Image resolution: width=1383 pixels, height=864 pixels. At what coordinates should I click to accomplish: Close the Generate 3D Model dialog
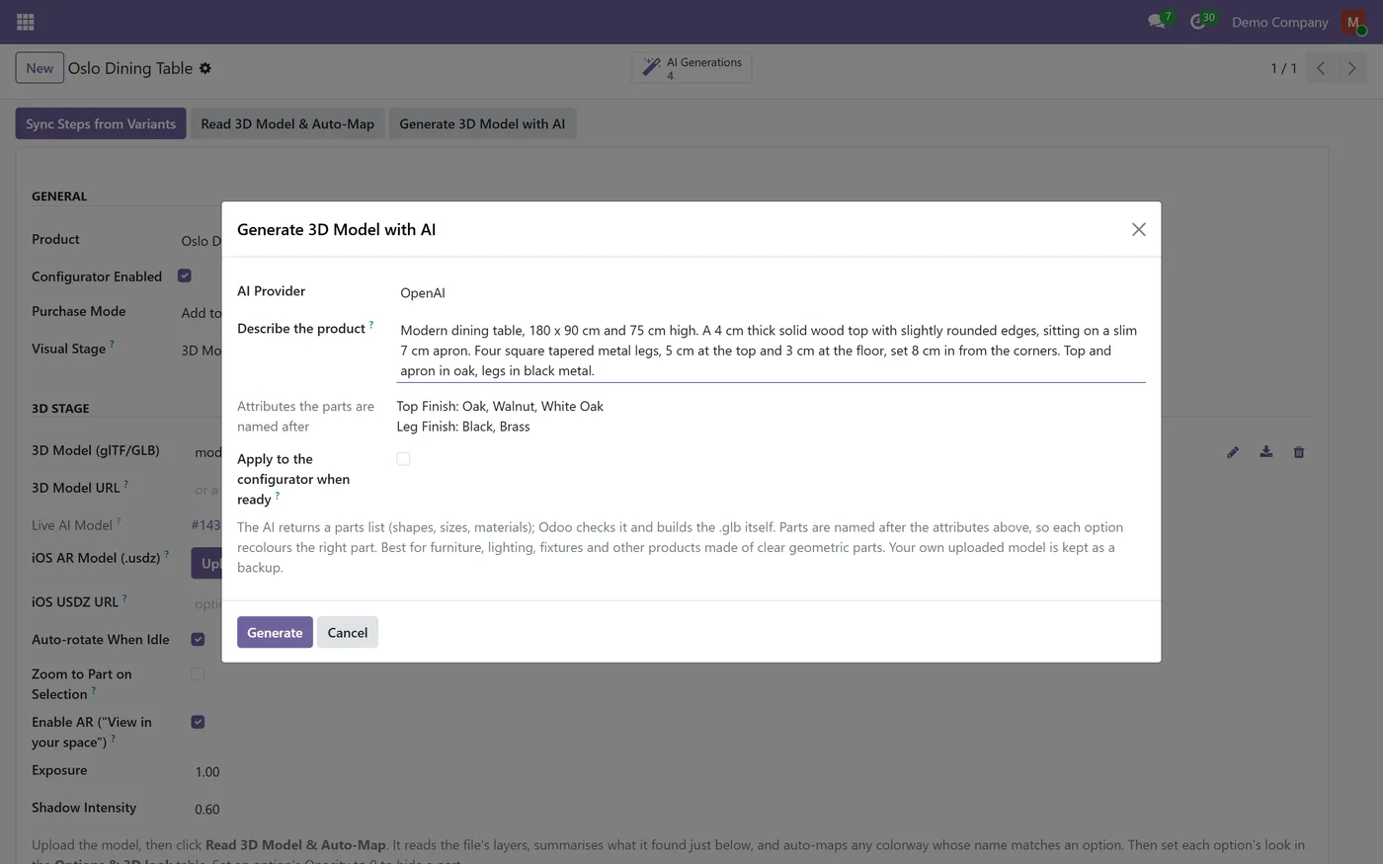click(x=1139, y=229)
